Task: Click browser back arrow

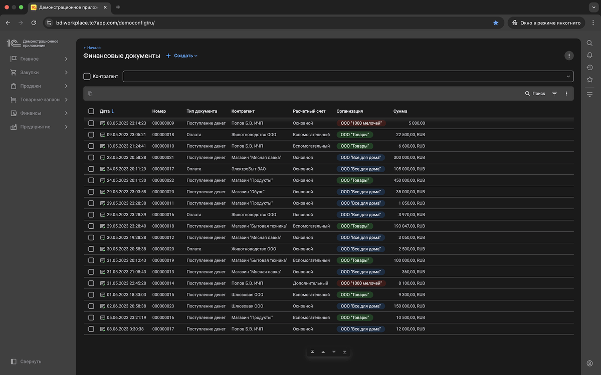Action: coord(8,23)
